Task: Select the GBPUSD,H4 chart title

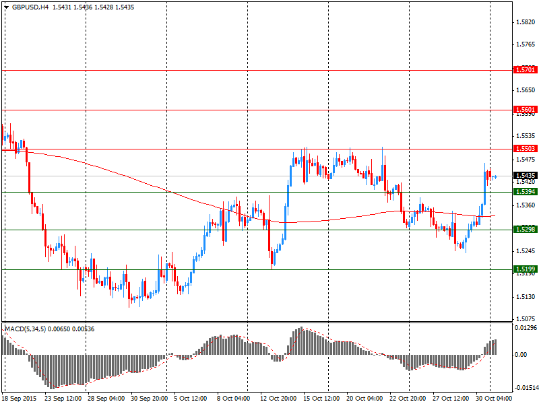Action: point(30,7)
